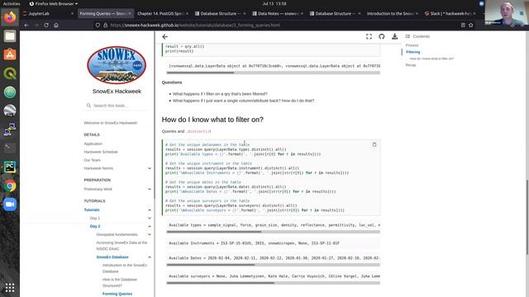
Task: Open the Files manager in the dock
Action: click(x=10, y=35)
